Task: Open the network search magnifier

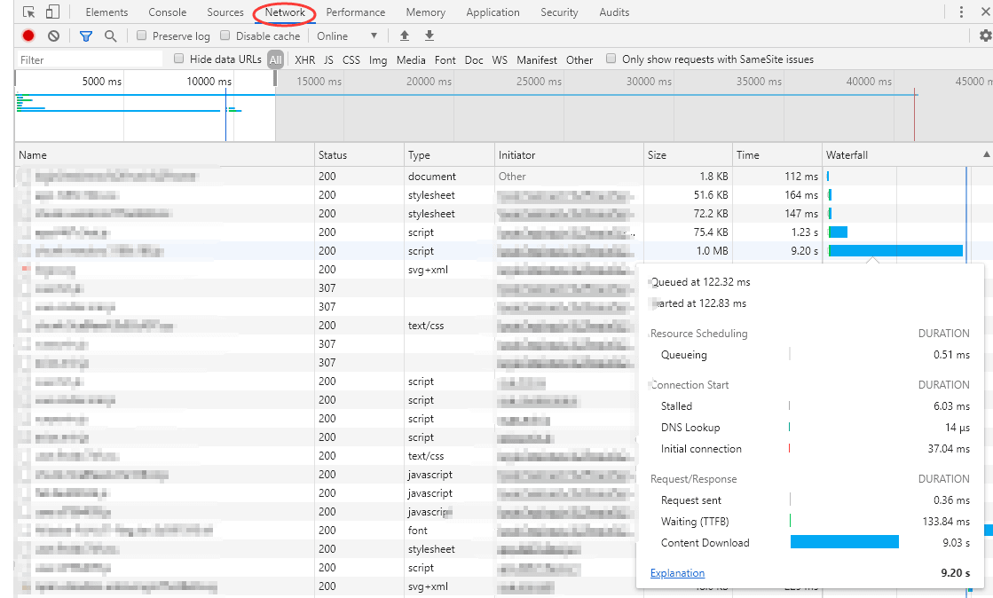Action: 110,36
